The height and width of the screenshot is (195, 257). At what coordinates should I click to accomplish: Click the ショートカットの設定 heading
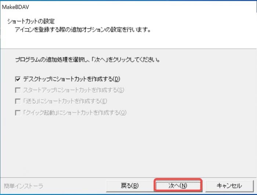pyautogui.click(x=31, y=21)
